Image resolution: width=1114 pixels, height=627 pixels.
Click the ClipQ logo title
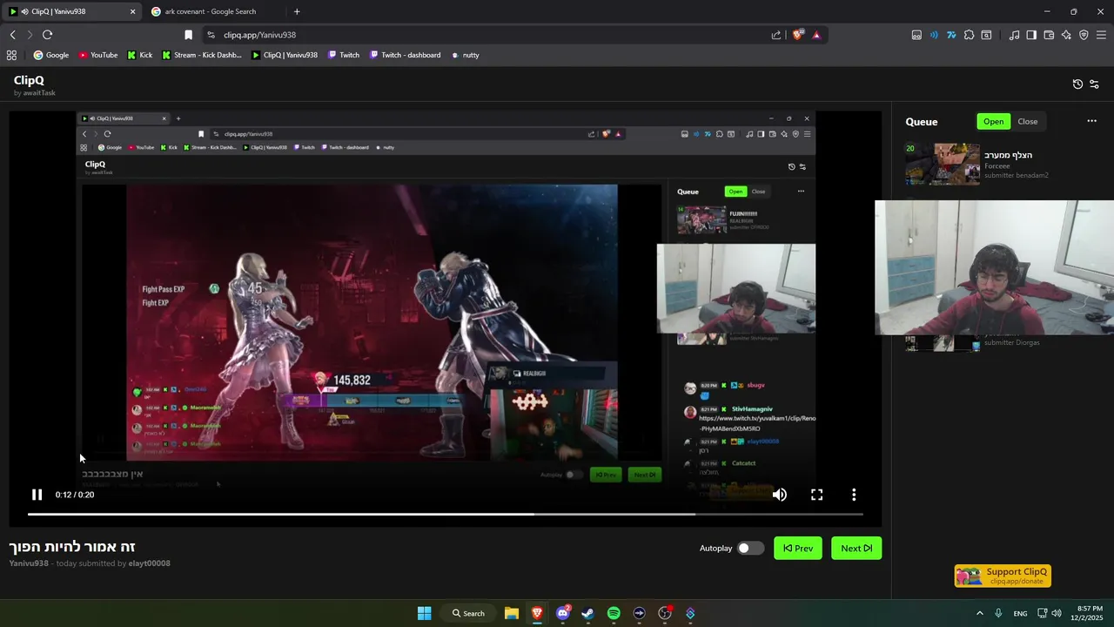pyautogui.click(x=29, y=80)
